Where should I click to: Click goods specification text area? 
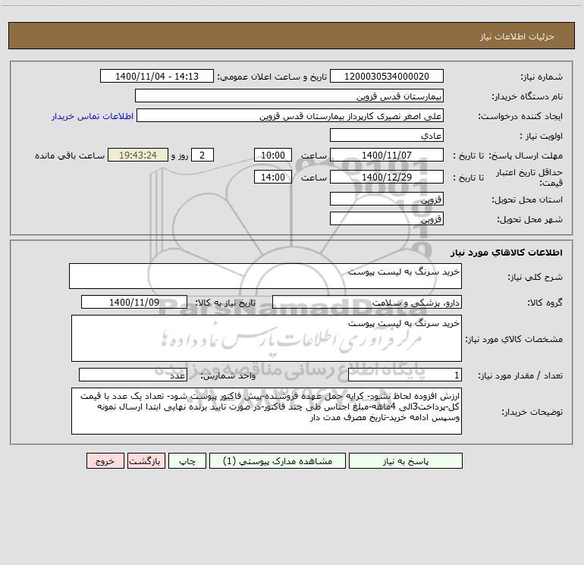[266, 338]
